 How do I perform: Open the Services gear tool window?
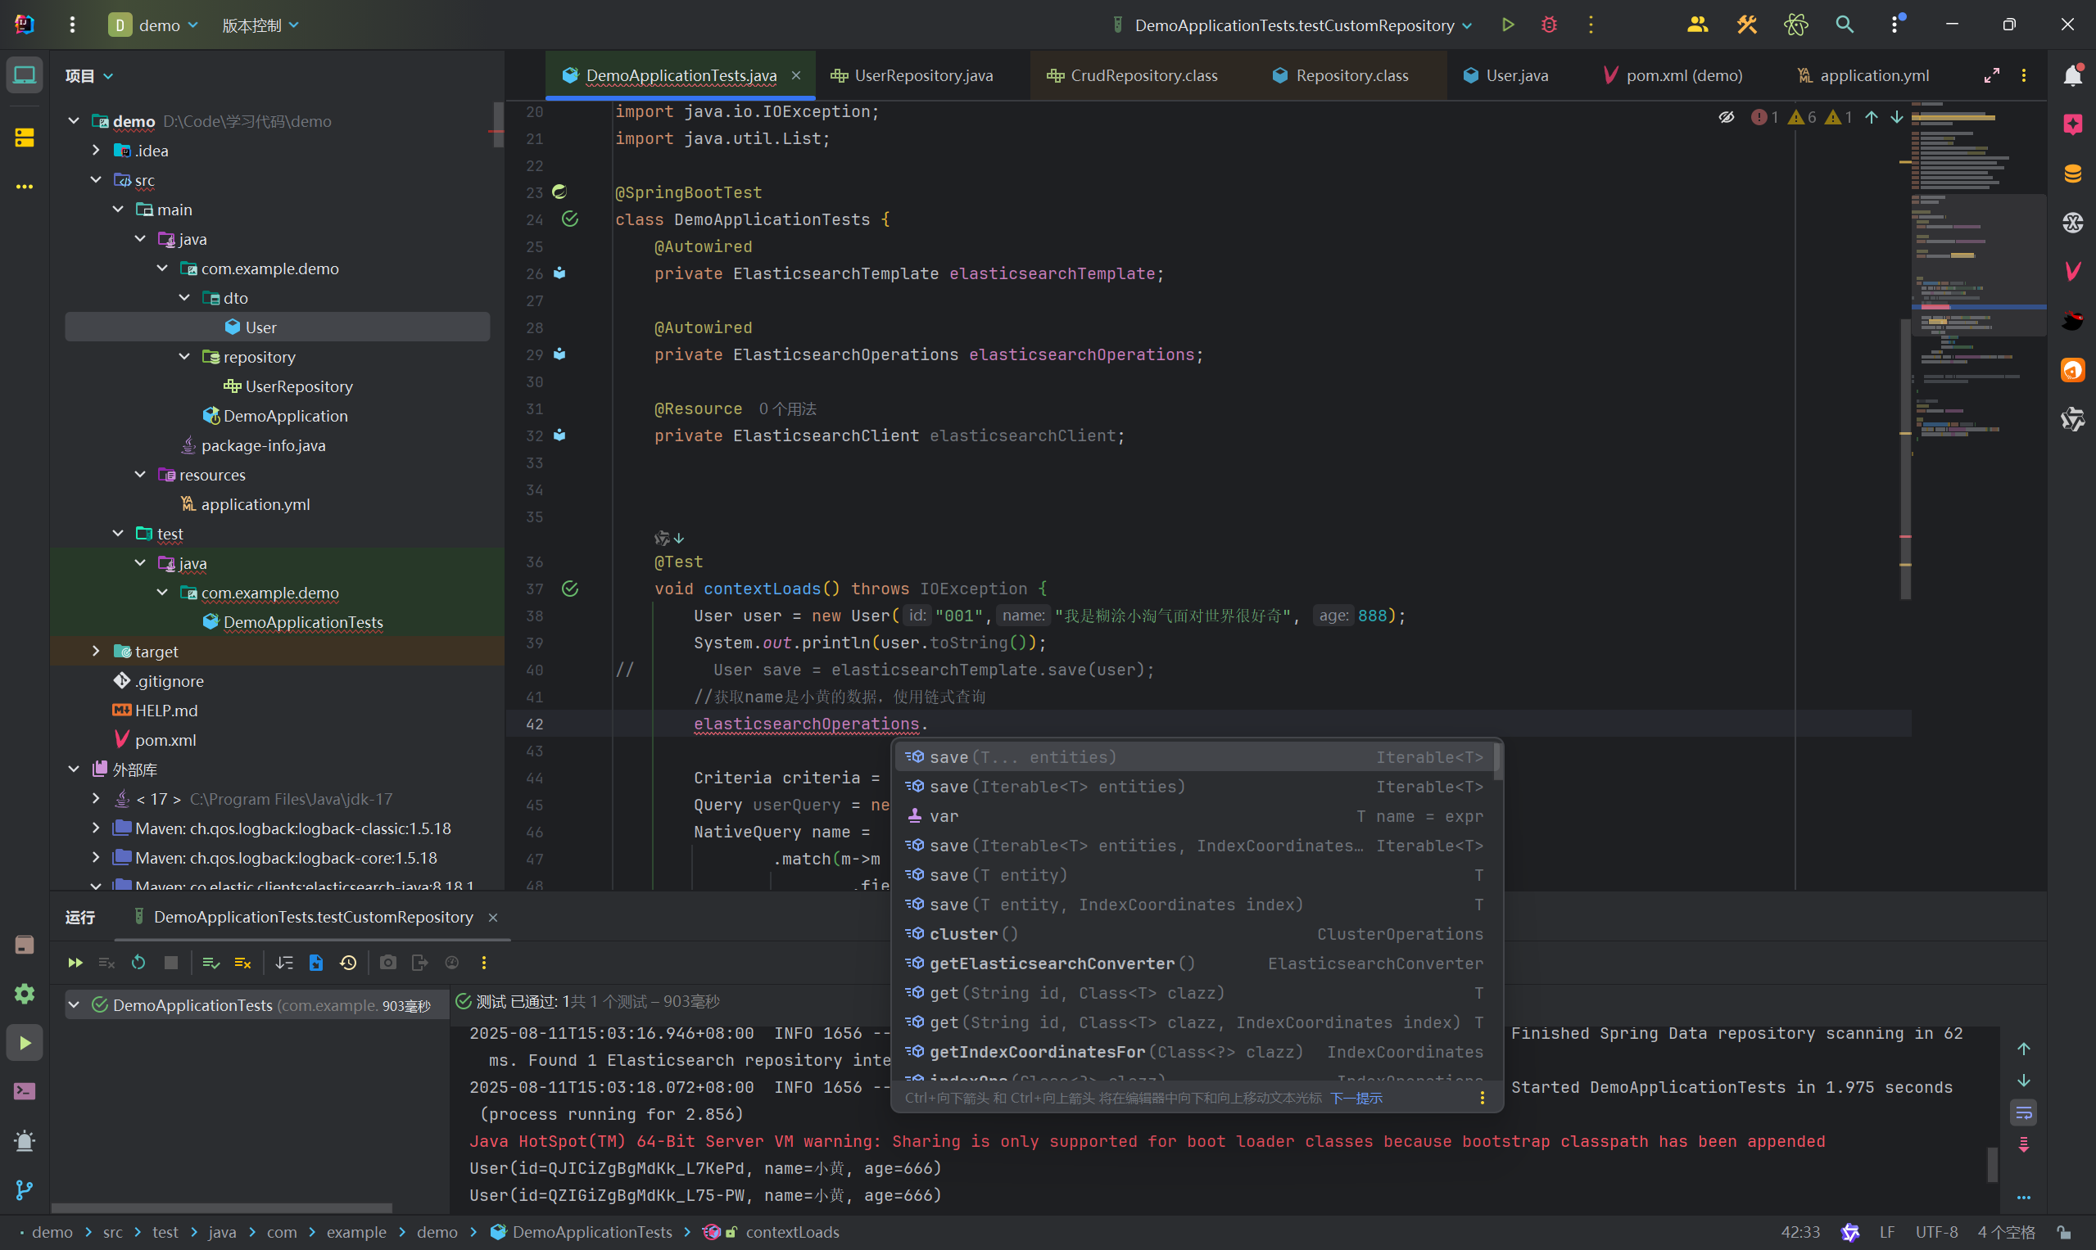(25, 994)
